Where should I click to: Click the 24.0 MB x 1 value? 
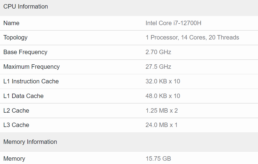(x=161, y=125)
